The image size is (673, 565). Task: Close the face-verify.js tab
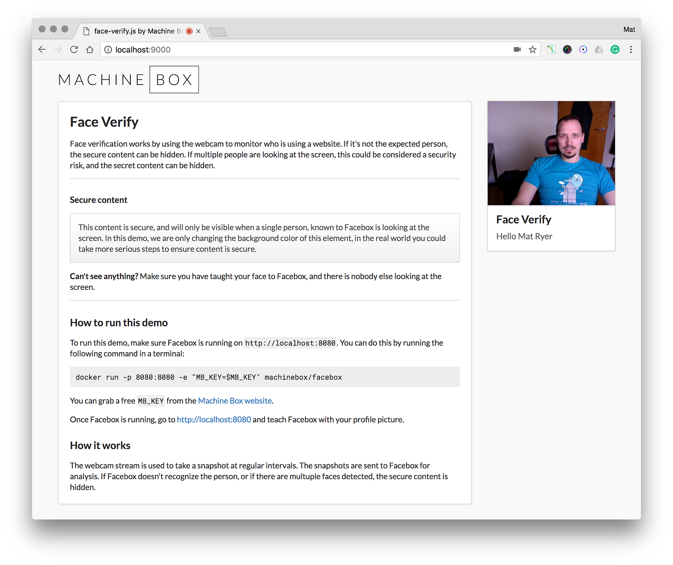tap(198, 31)
